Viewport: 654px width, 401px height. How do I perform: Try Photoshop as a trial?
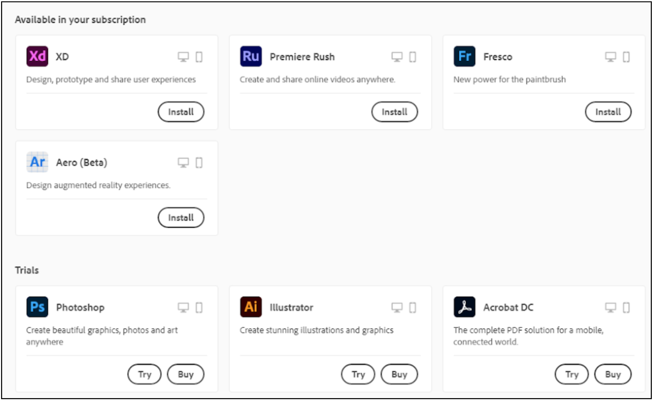point(145,374)
